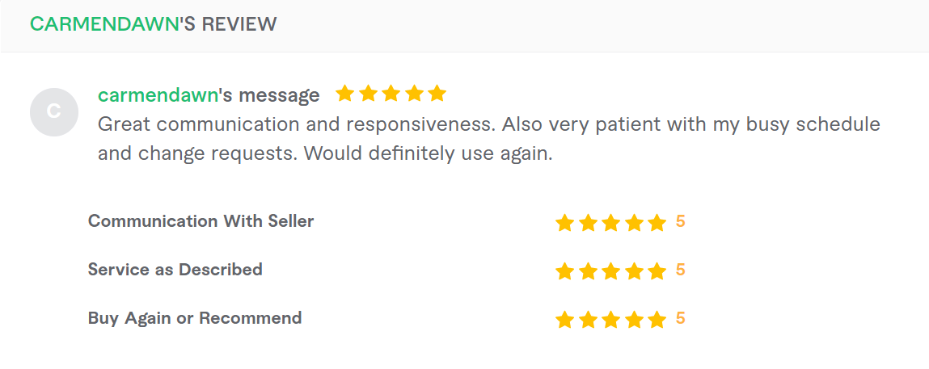
Task: Click score number 5 beside Service as Described
Action: tap(680, 270)
